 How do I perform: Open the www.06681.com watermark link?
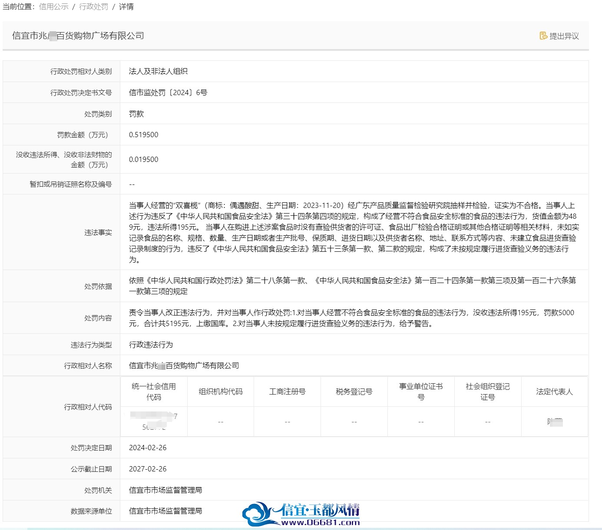(321, 523)
